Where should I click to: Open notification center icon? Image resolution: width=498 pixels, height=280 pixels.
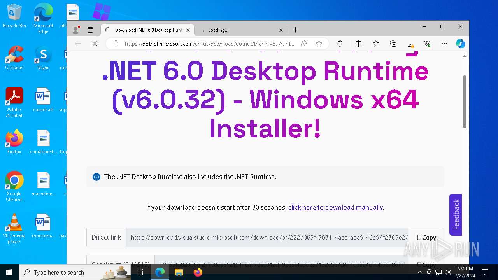485,272
